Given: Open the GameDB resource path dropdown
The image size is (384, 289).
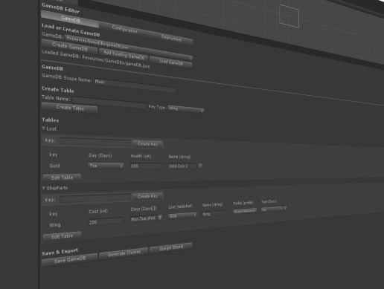Looking at the screenshot, I should pos(129,48).
